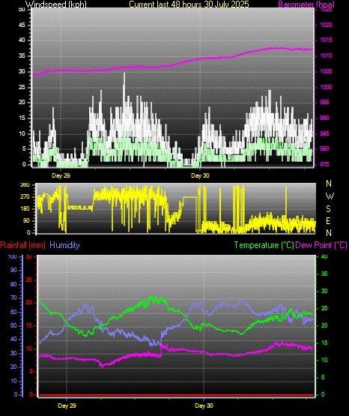Click the E compass direction label
The image size is (349, 416).
tap(328, 221)
